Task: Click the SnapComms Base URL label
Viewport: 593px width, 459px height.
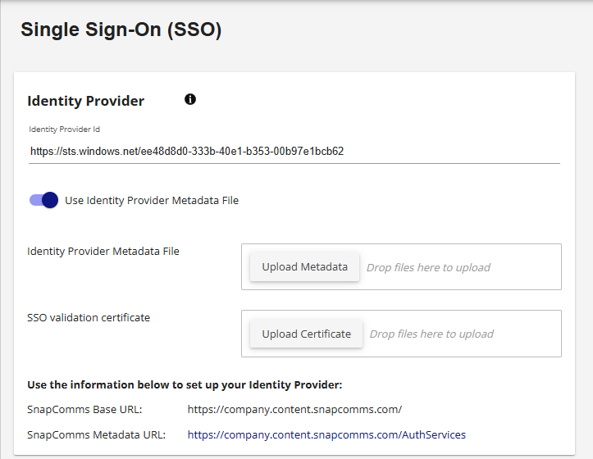Action: pos(84,410)
